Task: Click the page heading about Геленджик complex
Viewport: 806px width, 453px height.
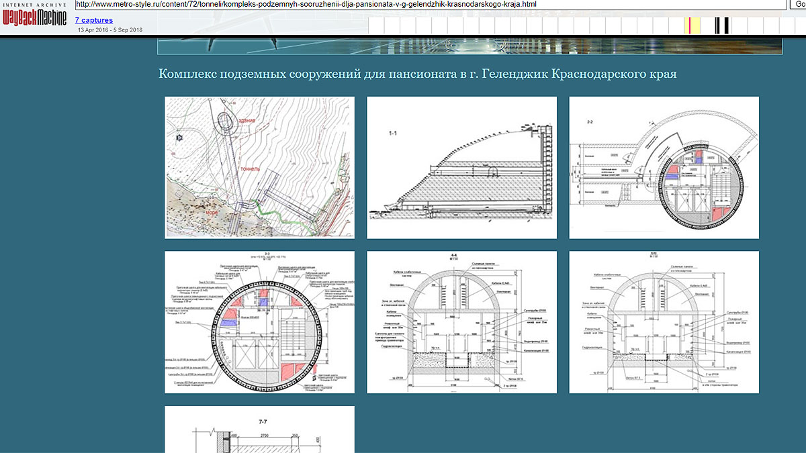Action: [x=417, y=74]
